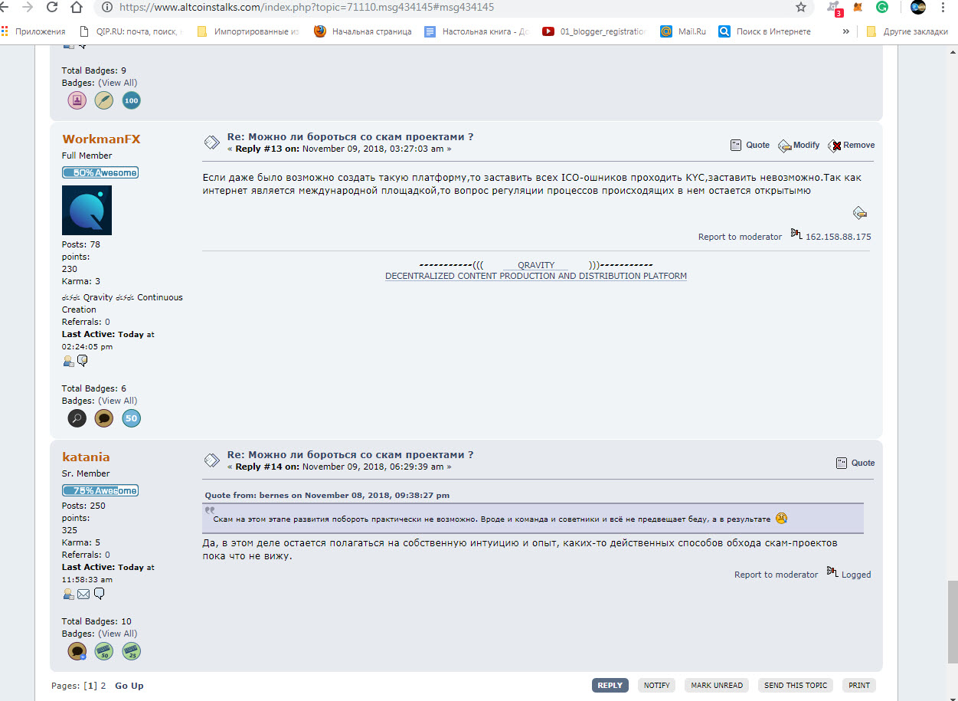Open the Начальная страница bookmark

coord(362,31)
